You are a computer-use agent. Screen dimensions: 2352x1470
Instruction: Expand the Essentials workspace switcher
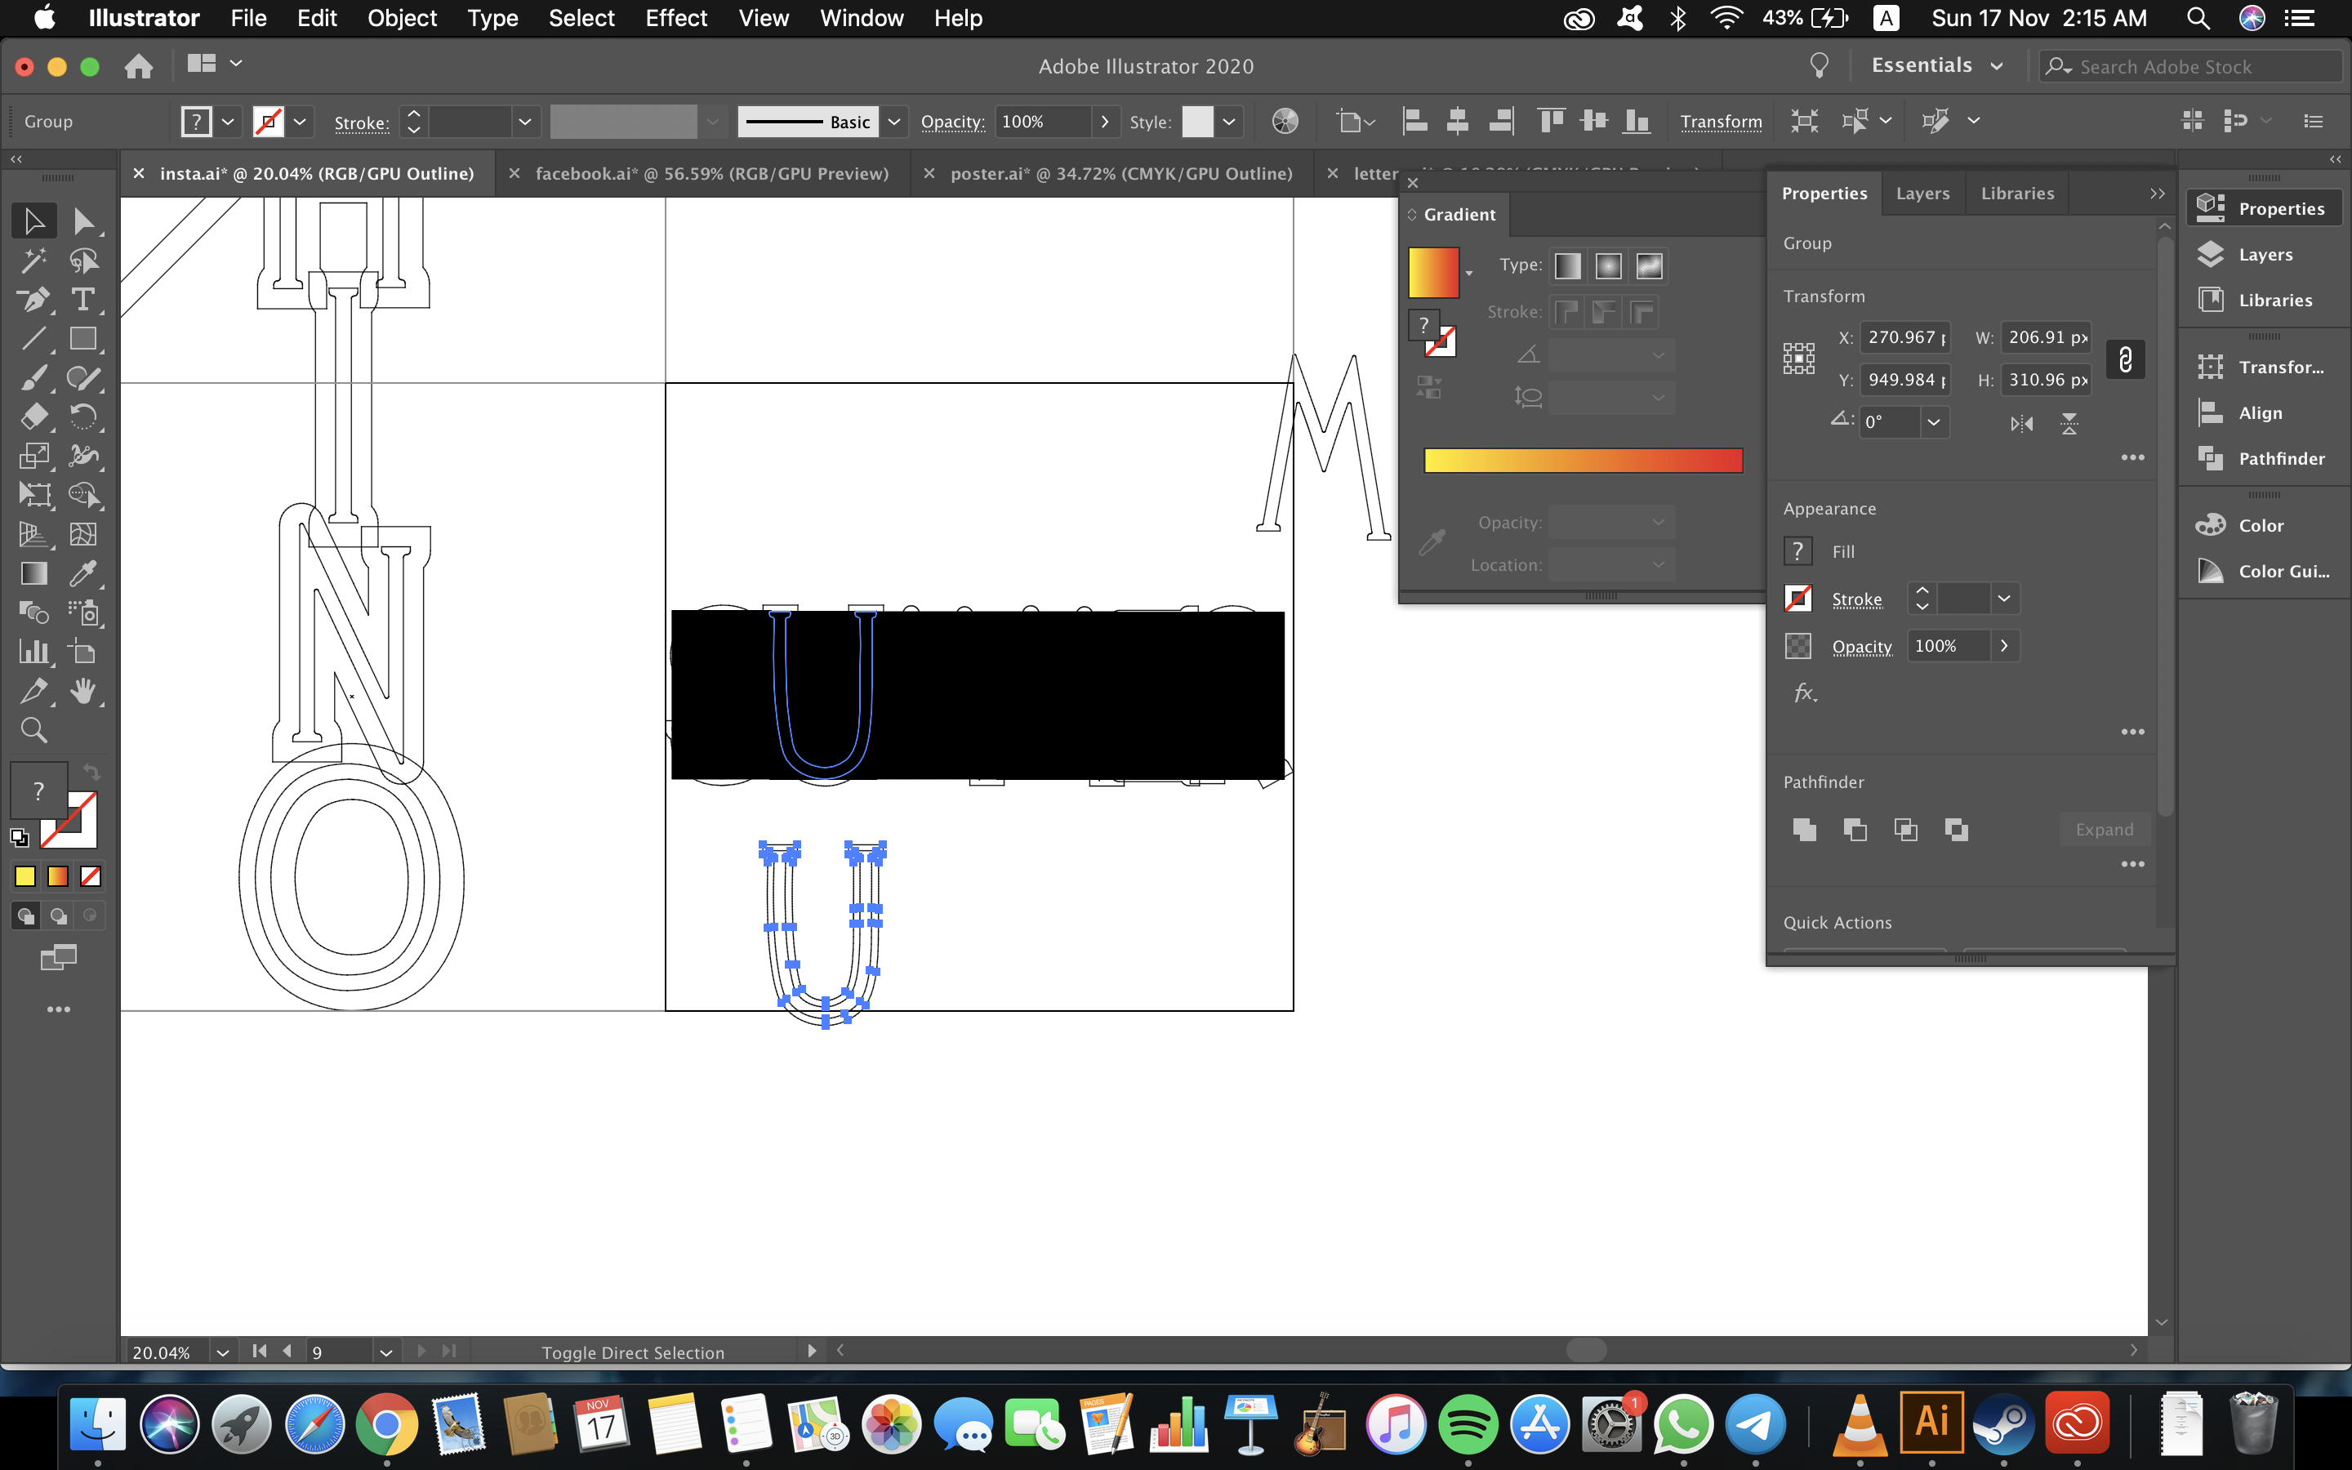pos(1998,65)
